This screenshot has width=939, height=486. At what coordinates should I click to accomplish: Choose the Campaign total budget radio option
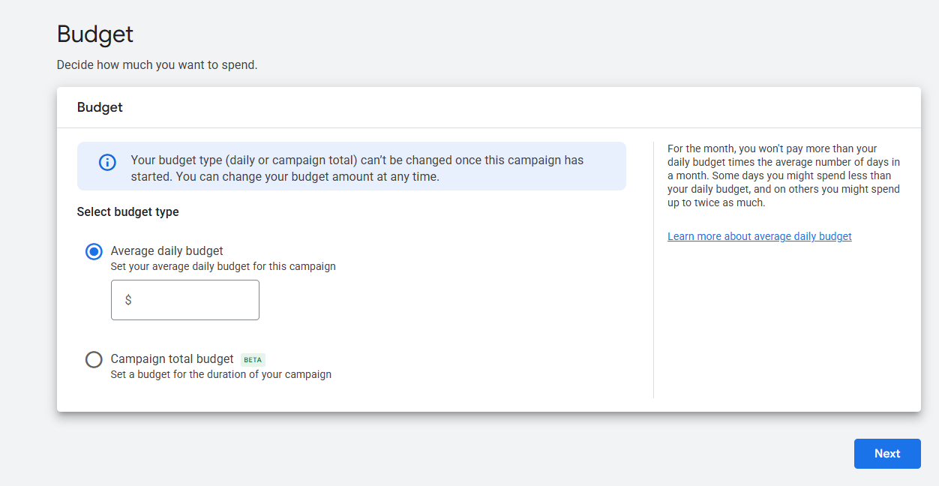94,360
